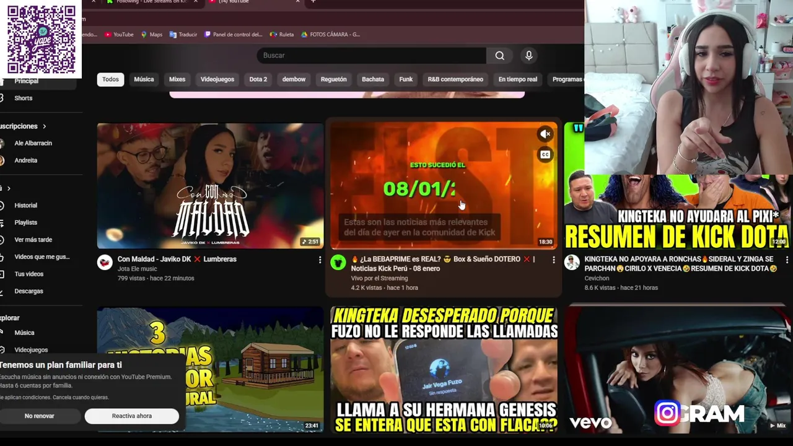The width and height of the screenshot is (793, 446).
Task: Unmute the preview of the Noticias Kick Perú video
Action: click(x=545, y=134)
